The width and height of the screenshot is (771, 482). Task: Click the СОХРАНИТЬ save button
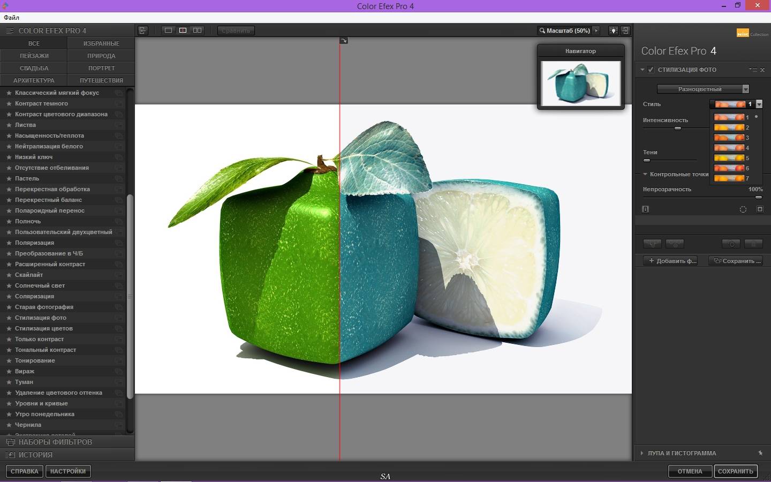[736, 471]
